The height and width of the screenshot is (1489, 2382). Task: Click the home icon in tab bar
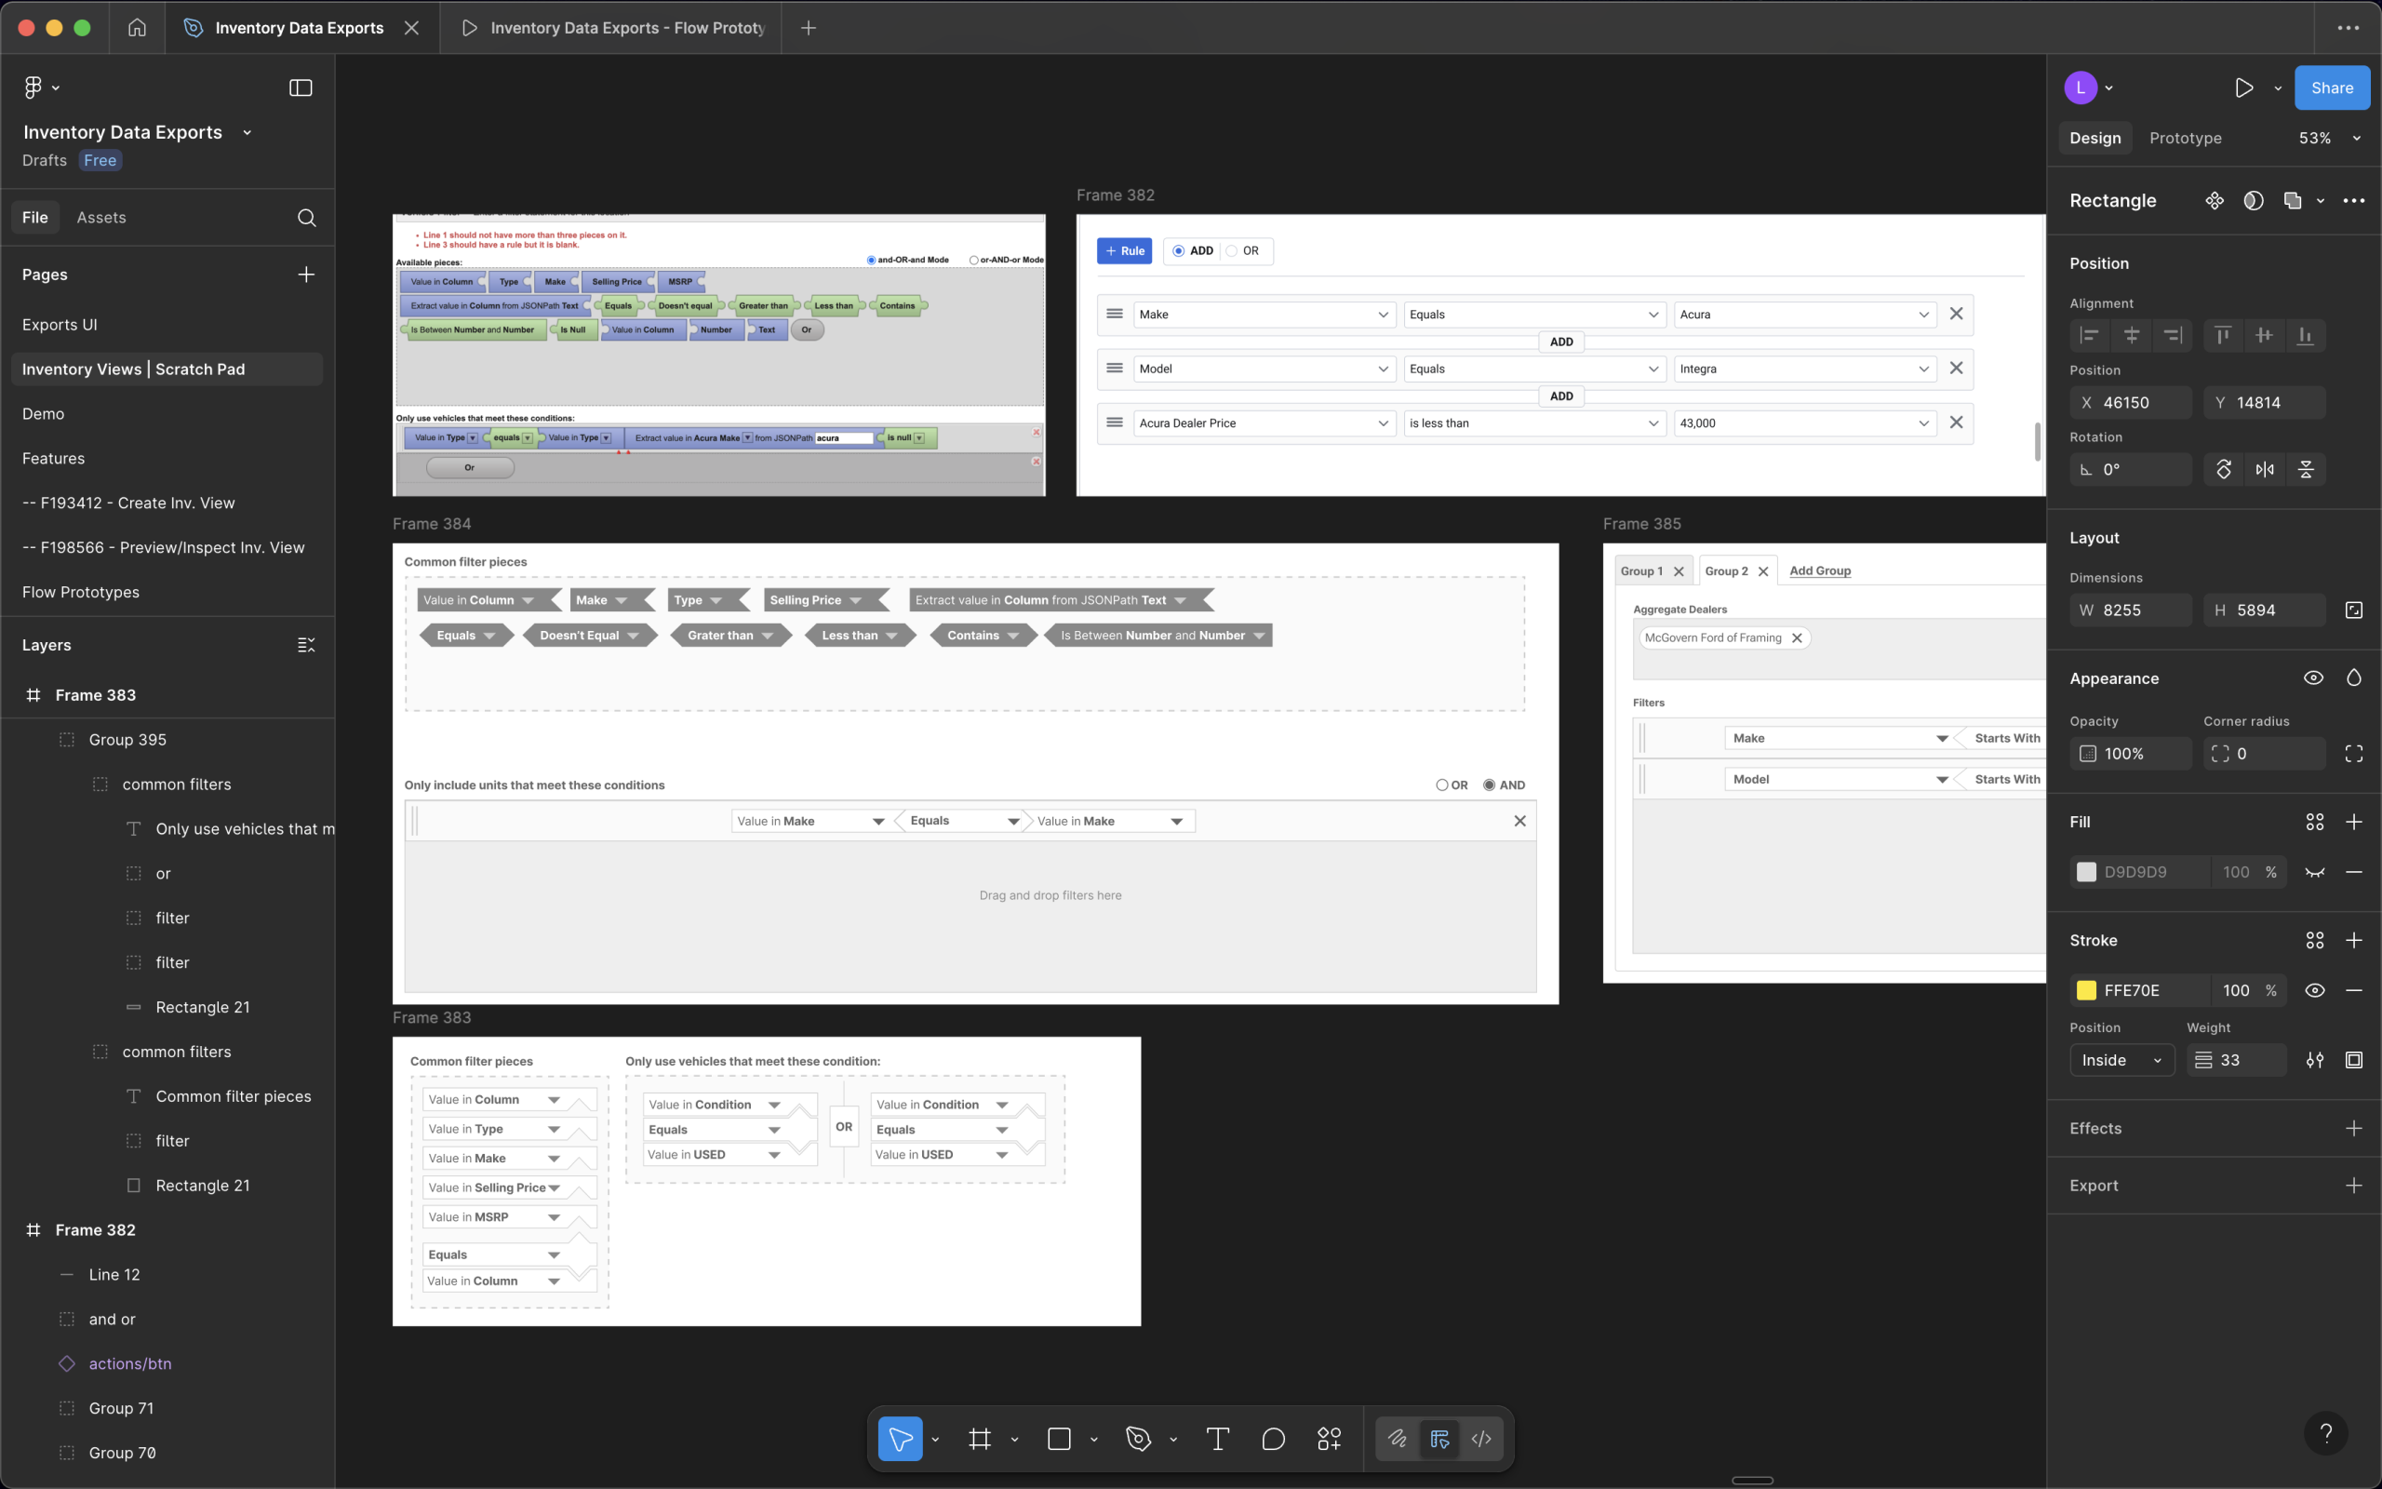point(137,28)
